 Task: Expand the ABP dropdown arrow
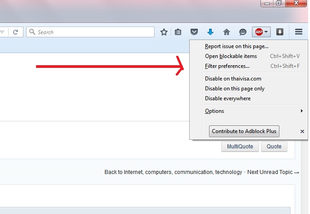(266, 32)
